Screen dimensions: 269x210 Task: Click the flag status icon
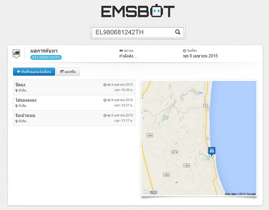point(121,50)
